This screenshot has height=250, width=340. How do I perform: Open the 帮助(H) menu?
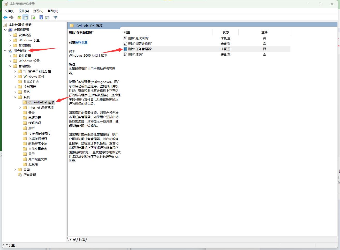[x=53, y=11]
